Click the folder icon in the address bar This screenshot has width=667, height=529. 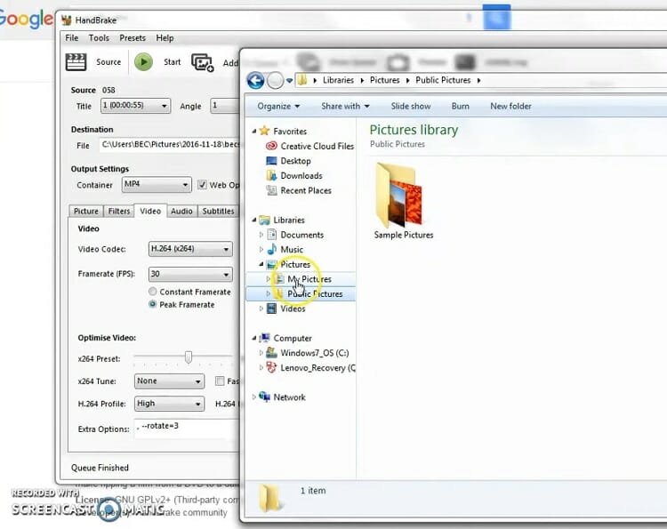[x=302, y=80]
